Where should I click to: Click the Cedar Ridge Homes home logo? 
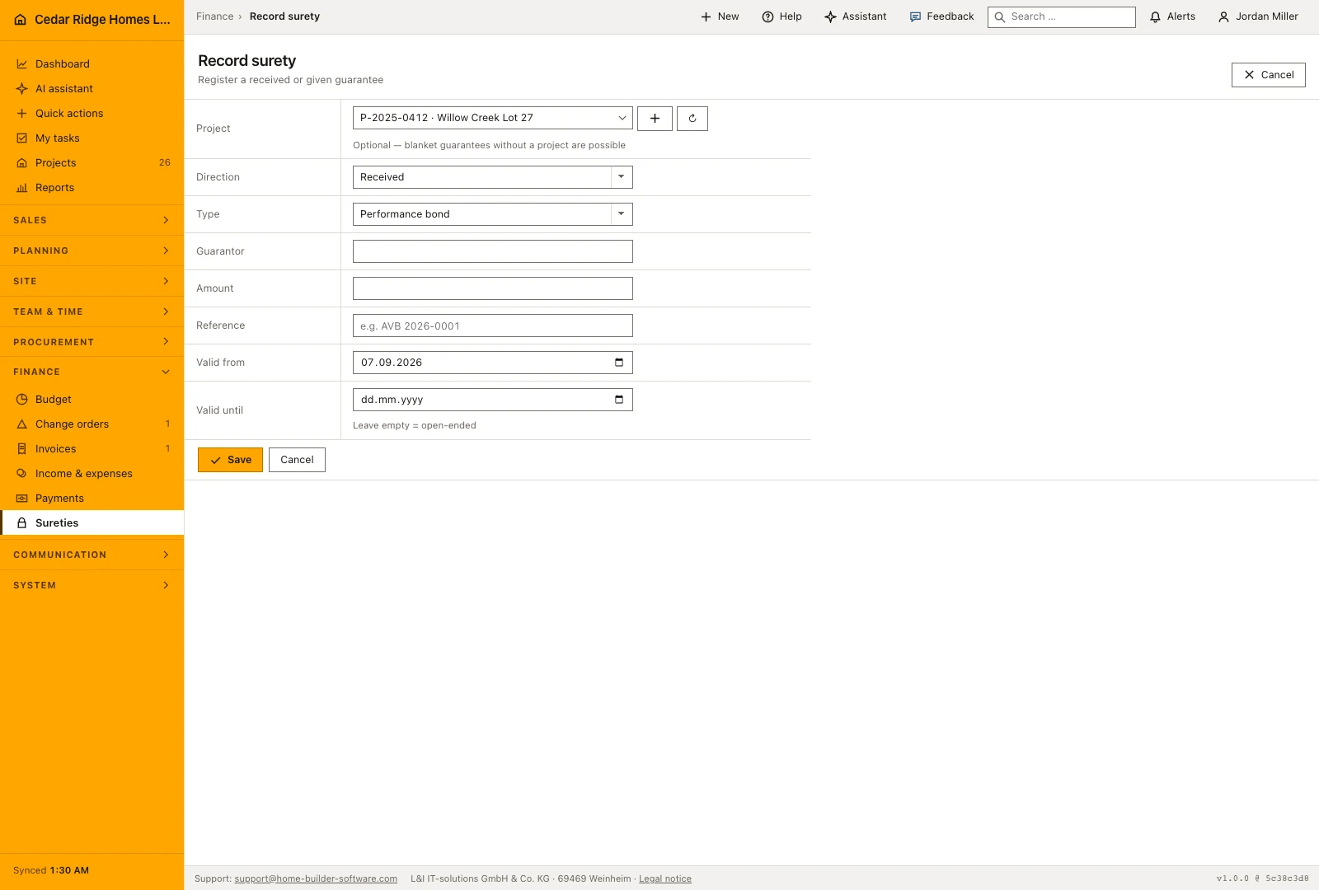[x=21, y=20]
